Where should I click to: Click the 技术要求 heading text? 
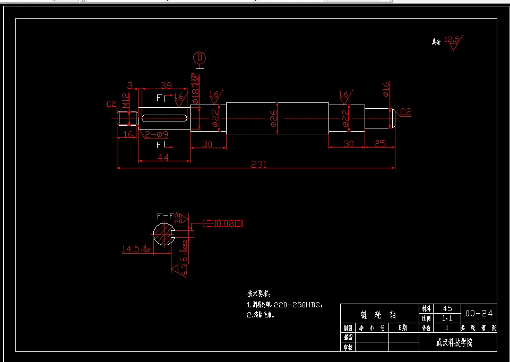pyautogui.click(x=258, y=294)
